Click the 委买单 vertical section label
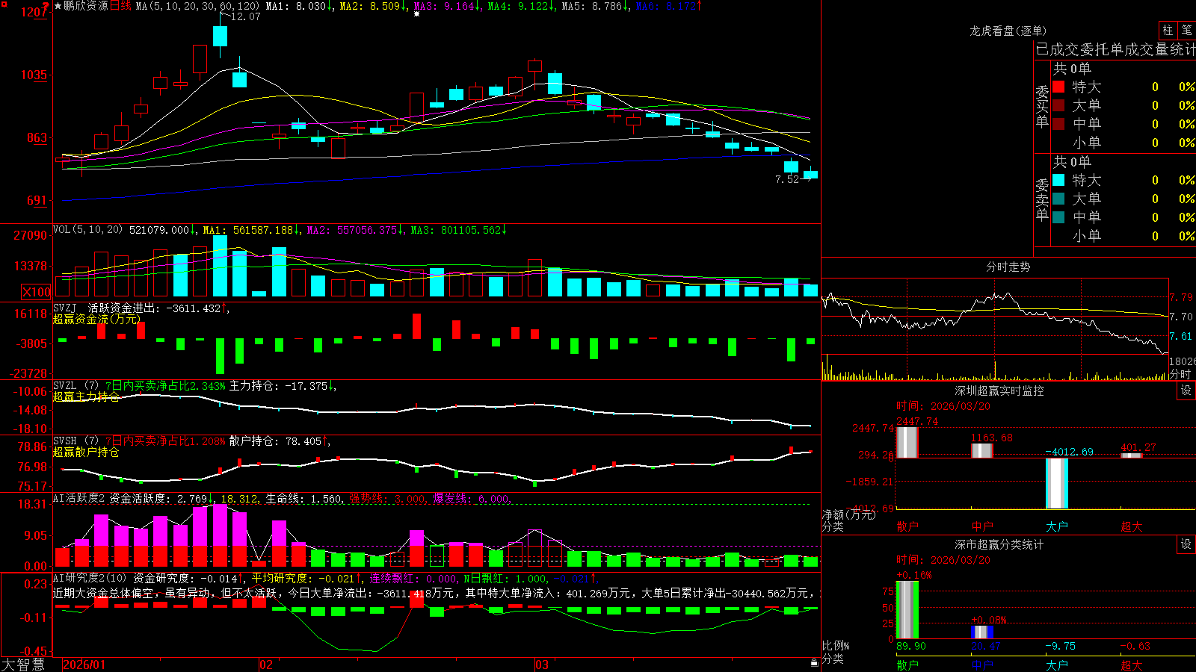Image resolution: width=1196 pixels, height=672 pixels. click(x=1042, y=106)
